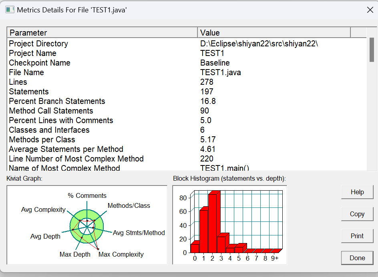Click the Lines value 278
The width and height of the screenshot is (378, 277).
(x=207, y=82)
